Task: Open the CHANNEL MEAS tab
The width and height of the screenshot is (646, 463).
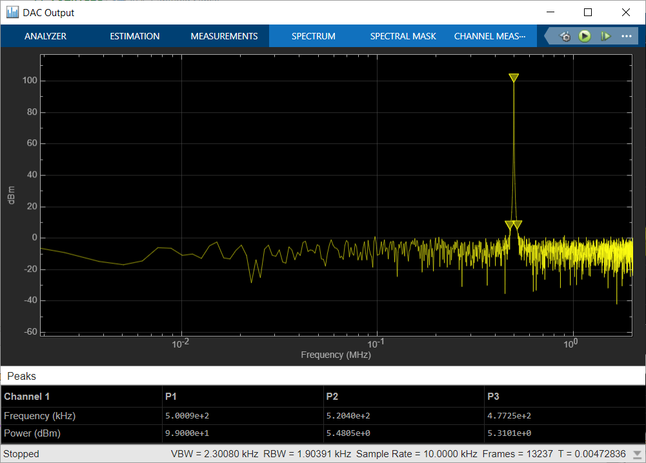Action: point(490,36)
